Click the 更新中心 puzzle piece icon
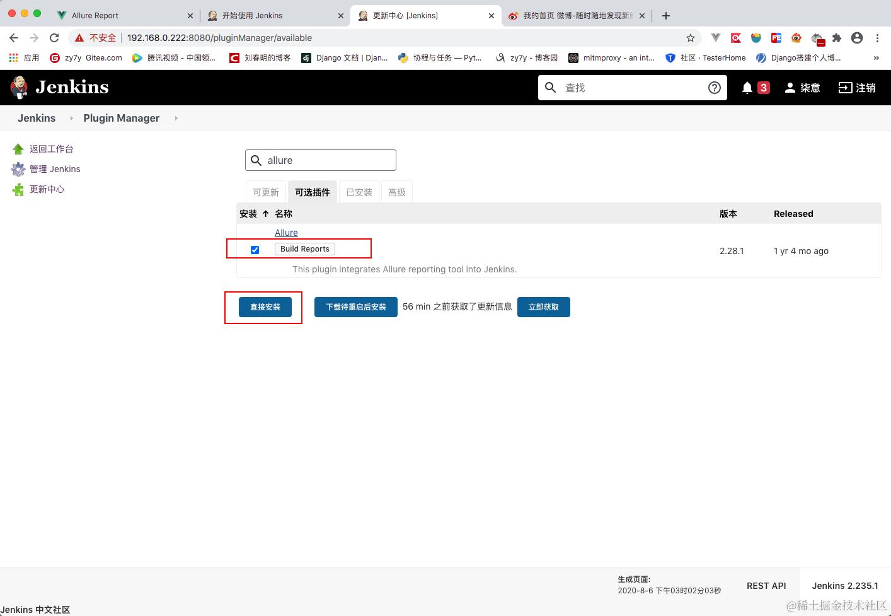Image resolution: width=891 pixels, height=616 pixels. 18,189
